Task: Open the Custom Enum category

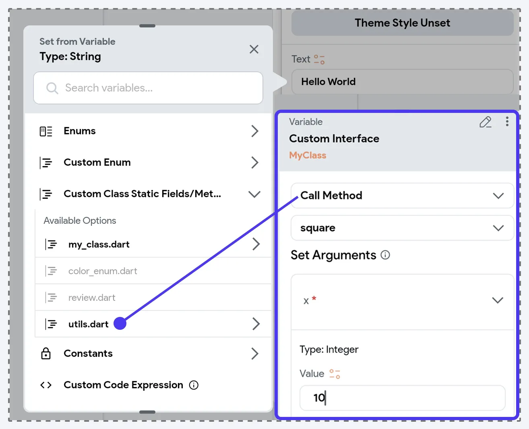Action: pyautogui.click(x=148, y=162)
